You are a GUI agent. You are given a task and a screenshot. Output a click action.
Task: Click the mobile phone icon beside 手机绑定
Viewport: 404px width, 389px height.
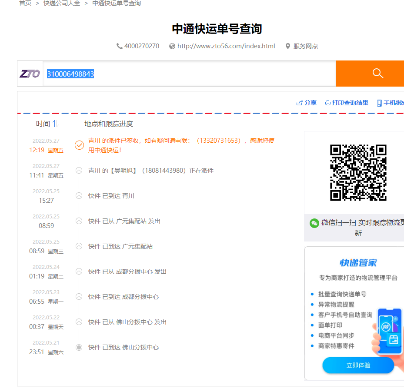coord(379,103)
